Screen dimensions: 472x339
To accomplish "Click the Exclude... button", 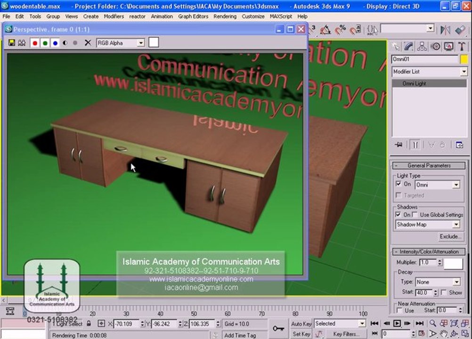I will pos(450,236).
